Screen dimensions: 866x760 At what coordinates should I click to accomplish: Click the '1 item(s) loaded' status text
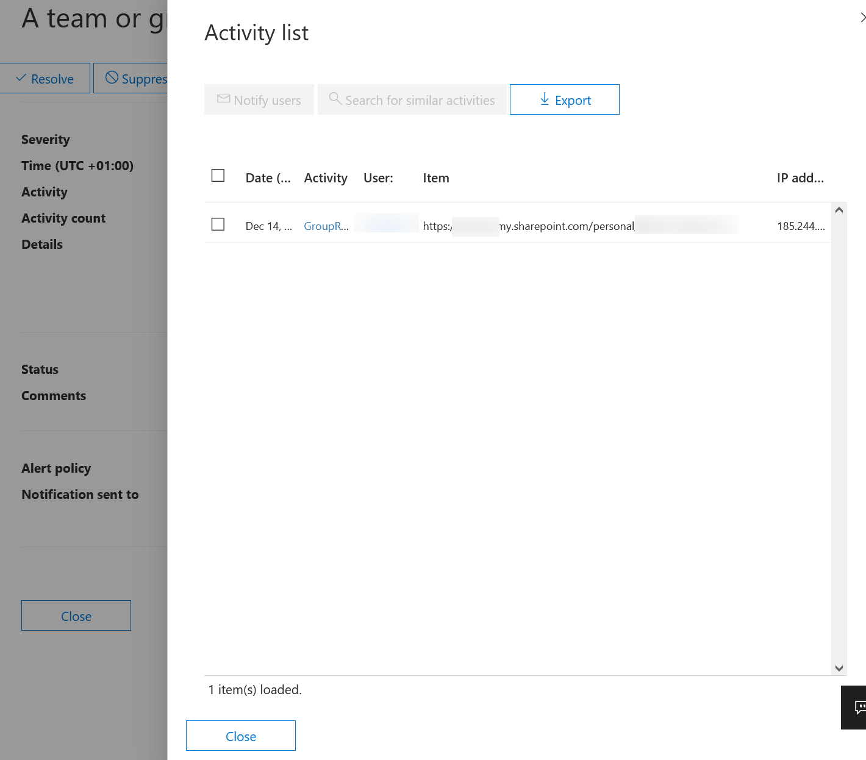(x=255, y=690)
